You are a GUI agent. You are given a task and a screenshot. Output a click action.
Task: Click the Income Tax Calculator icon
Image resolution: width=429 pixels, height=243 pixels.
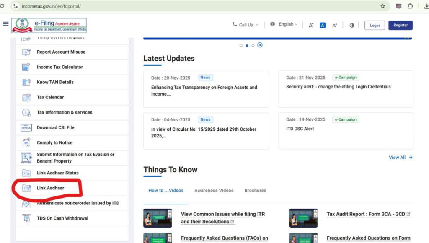click(x=26, y=67)
